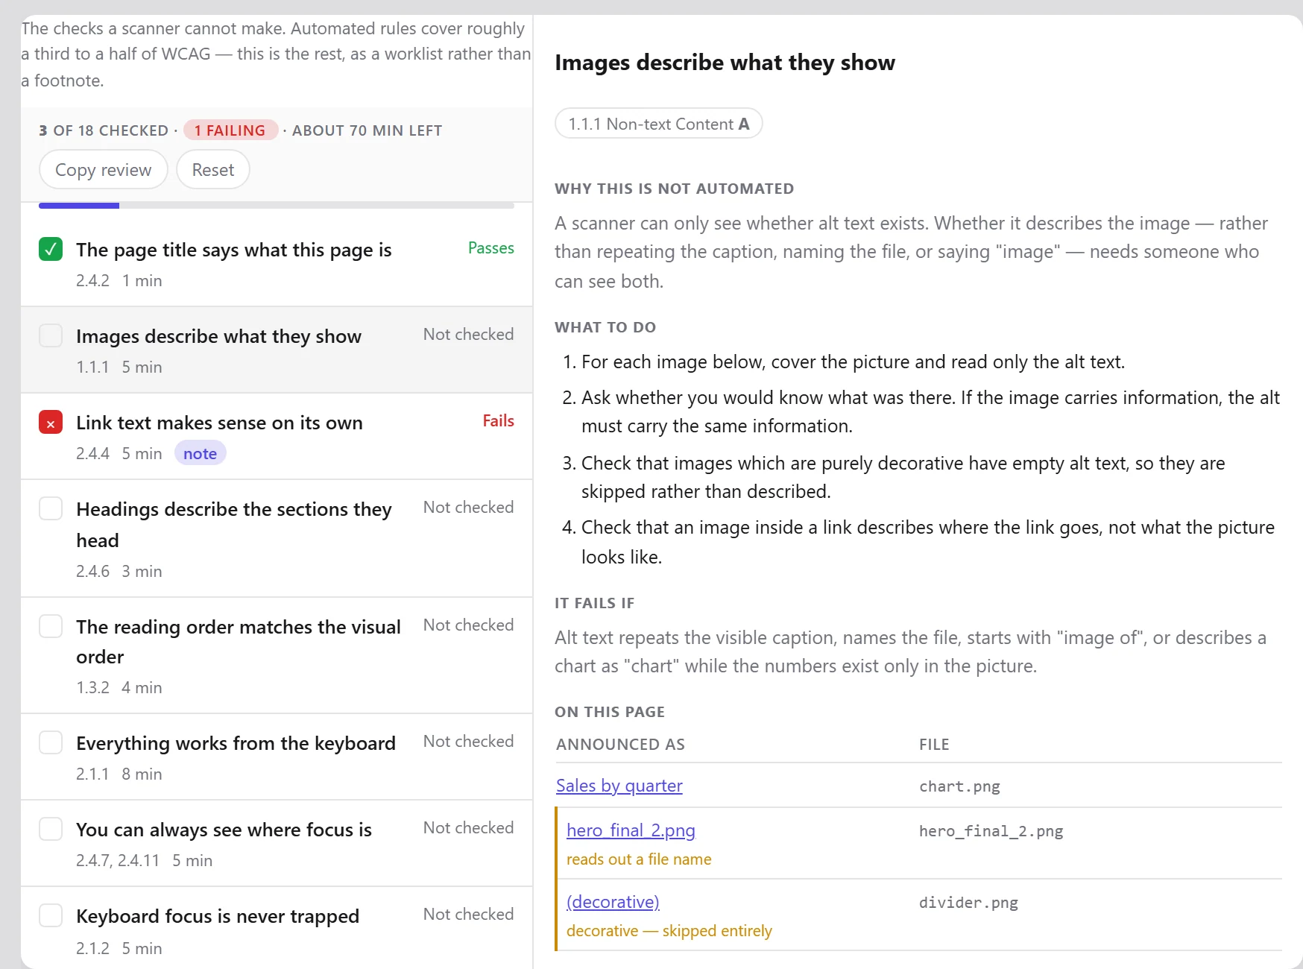Click the review progress bar
1303x969 pixels.
277,205
